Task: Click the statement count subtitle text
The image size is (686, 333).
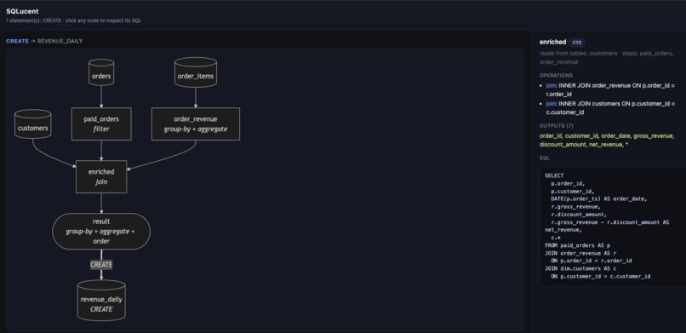Action: point(73,20)
